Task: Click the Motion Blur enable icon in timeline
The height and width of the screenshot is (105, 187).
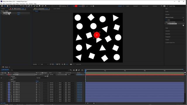Action: 79,70
